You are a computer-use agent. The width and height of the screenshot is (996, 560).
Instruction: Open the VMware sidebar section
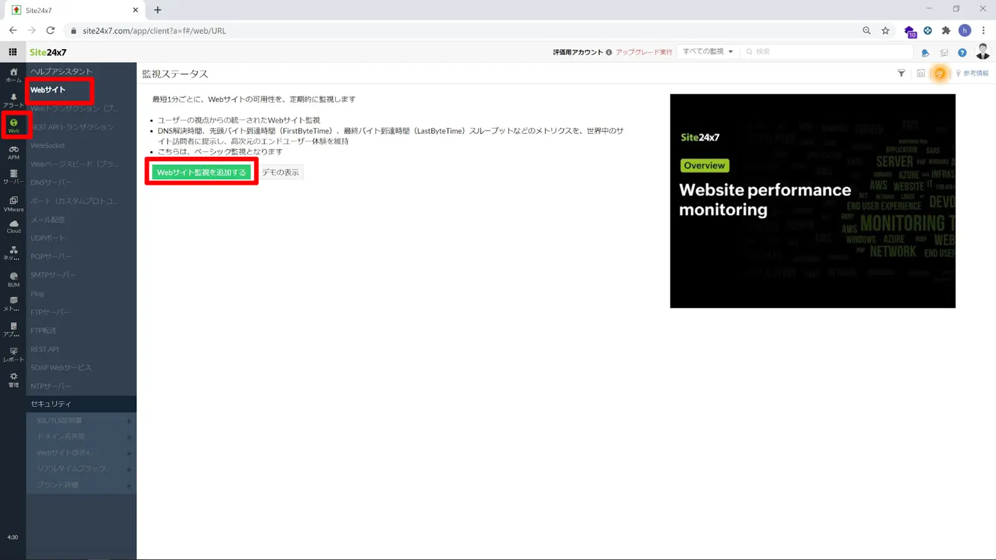pos(13,204)
